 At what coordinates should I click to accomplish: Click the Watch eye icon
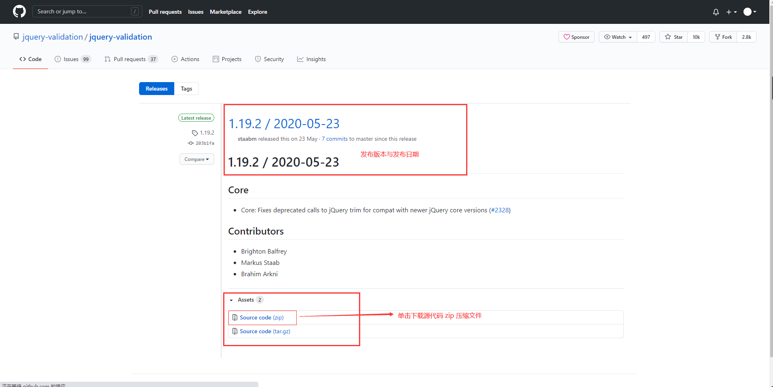pos(607,37)
